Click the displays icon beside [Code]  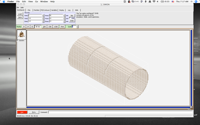pos(133,2)
